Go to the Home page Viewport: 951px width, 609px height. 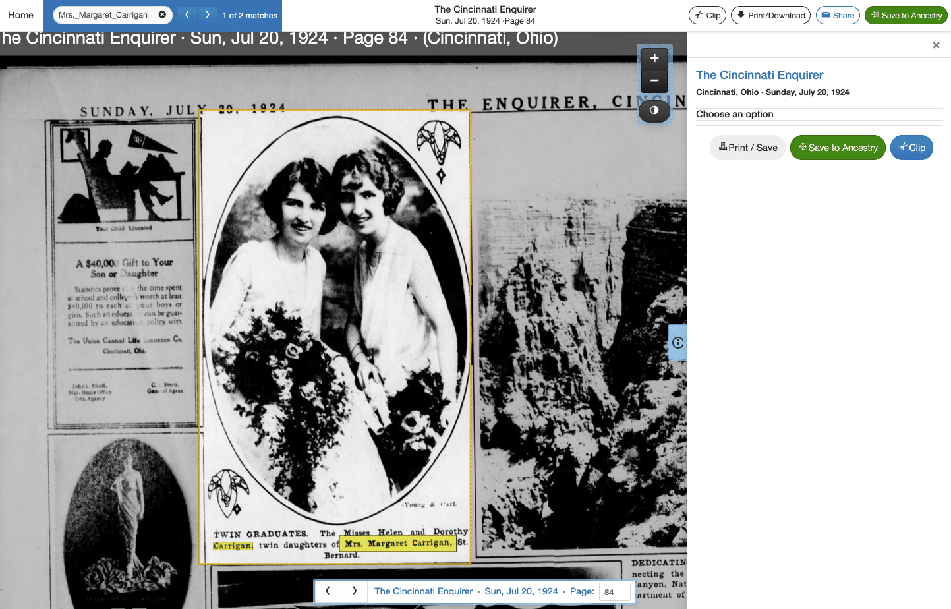[20, 15]
